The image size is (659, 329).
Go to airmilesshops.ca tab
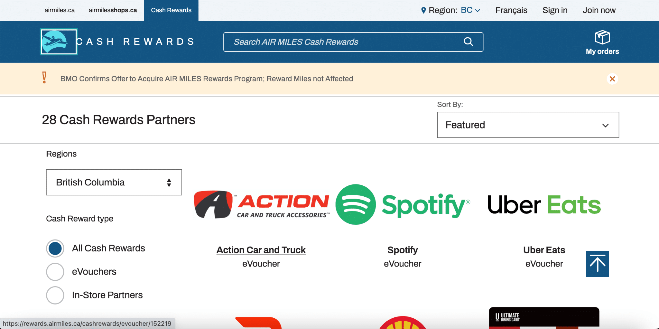pos(113,10)
